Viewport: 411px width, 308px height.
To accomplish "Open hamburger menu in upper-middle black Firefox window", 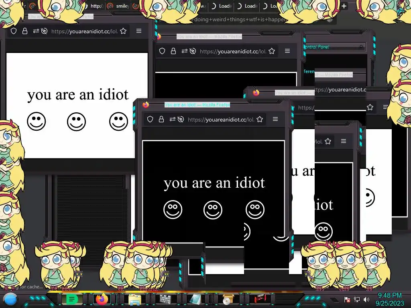I will [287, 51].
